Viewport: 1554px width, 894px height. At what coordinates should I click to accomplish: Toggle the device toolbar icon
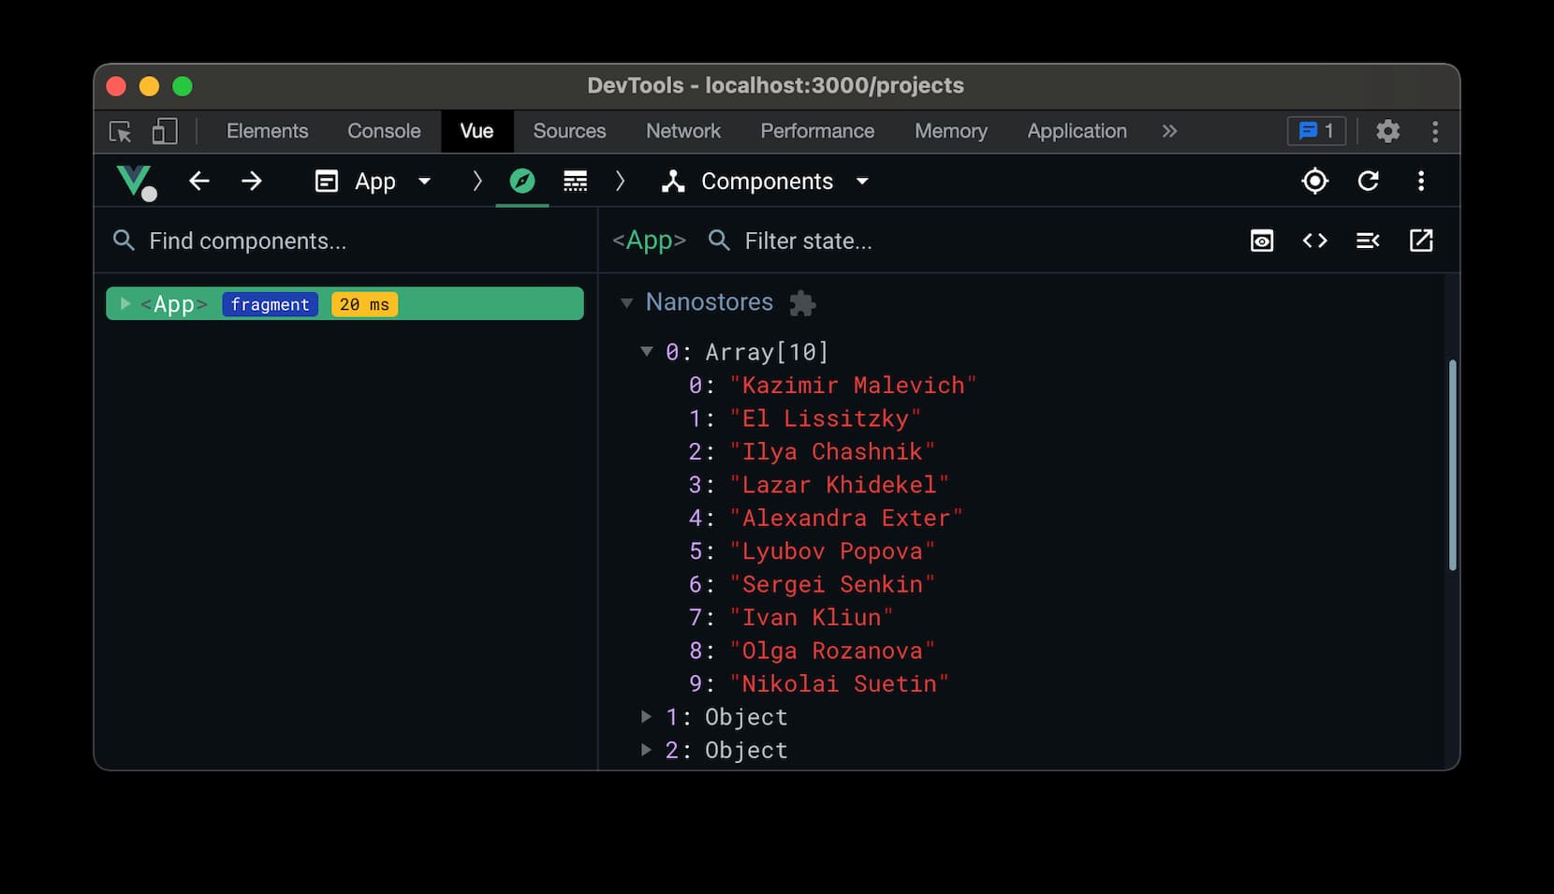click(165, 131)
